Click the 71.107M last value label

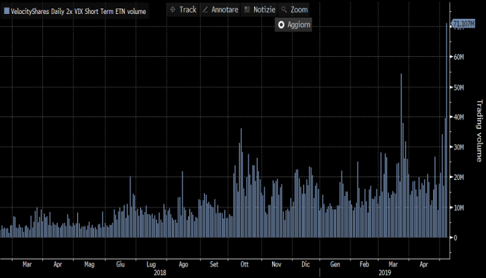click(463, 24)
